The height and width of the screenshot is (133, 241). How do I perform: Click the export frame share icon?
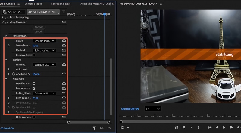pyautogui.click(x=109, y=128)
